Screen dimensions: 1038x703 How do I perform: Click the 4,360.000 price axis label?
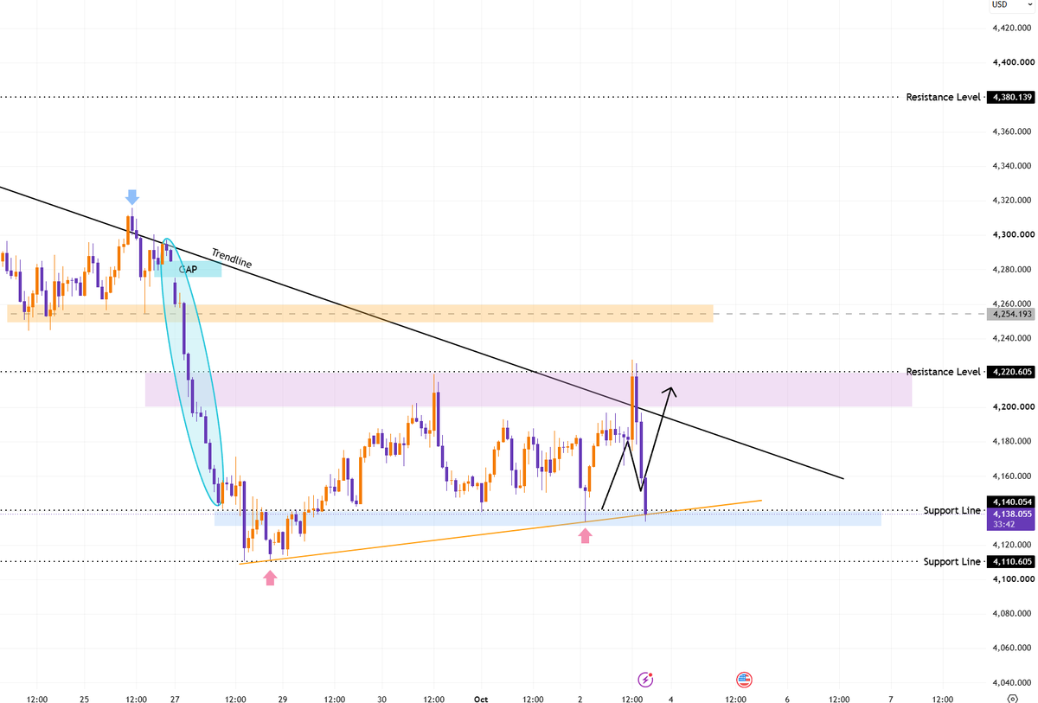(x=1012, y=131)
